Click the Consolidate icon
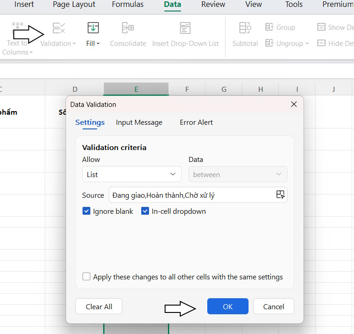The image size is (354, 334). click(x=128, y=28)
